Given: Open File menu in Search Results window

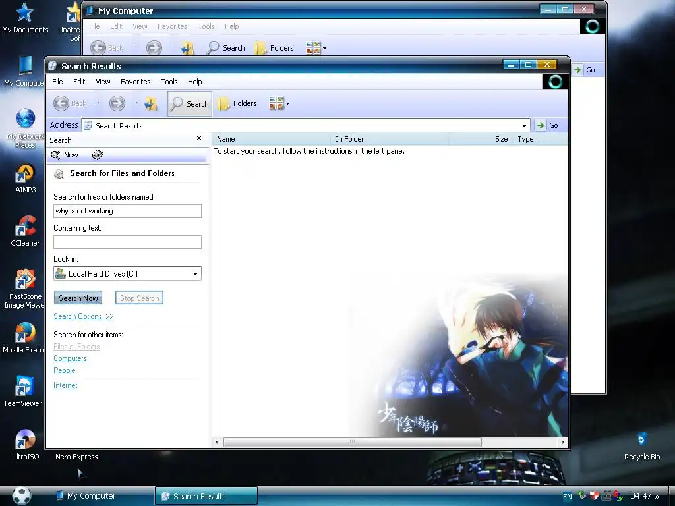Looking at the screenshot, I should [57, 82].
